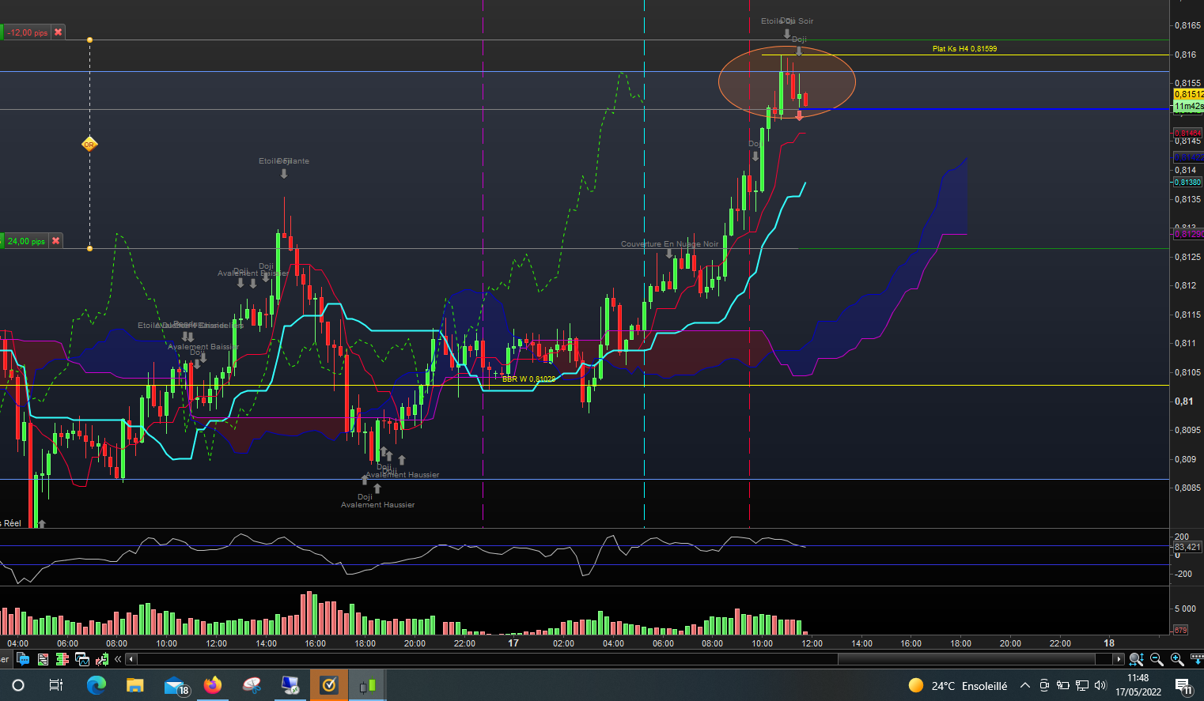The width and height of the screenshot is (1204, 701).
Task: Open candlestick settings wrench icon
Action: [102, 659]
